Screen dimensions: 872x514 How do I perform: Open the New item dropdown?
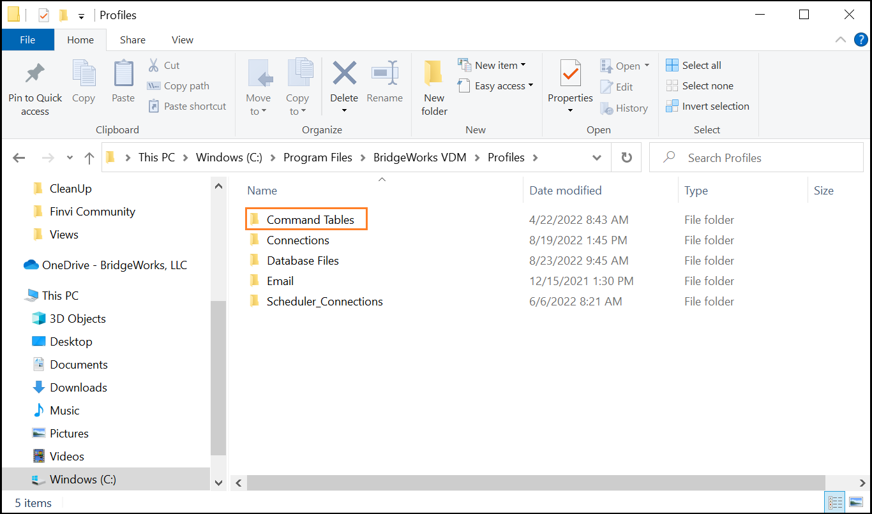492,65
